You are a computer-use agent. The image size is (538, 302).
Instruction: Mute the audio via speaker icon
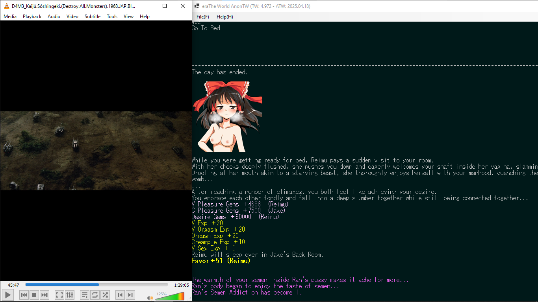[x=150, y=298]
